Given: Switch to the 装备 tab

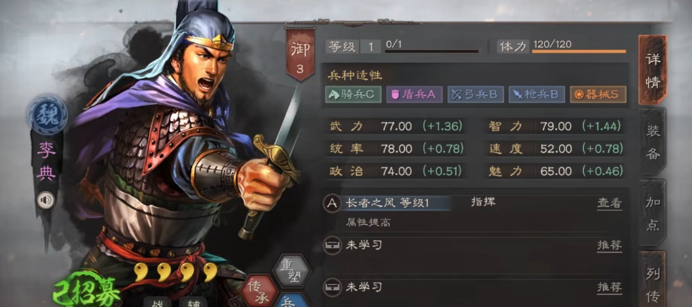Looking at the screenshot, I should (x=653, y=142).
